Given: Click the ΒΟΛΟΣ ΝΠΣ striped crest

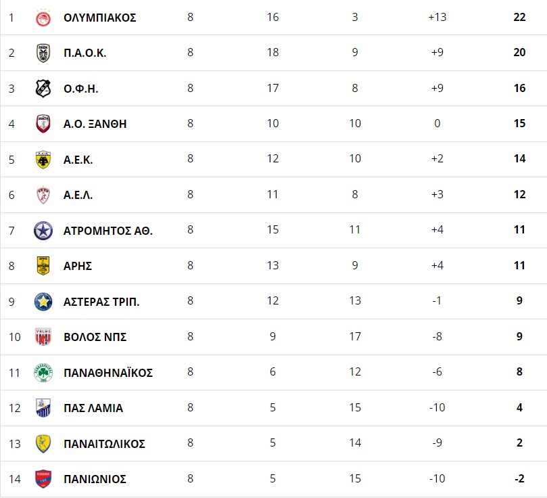Looking at the screenshot, I should (43, 337).
